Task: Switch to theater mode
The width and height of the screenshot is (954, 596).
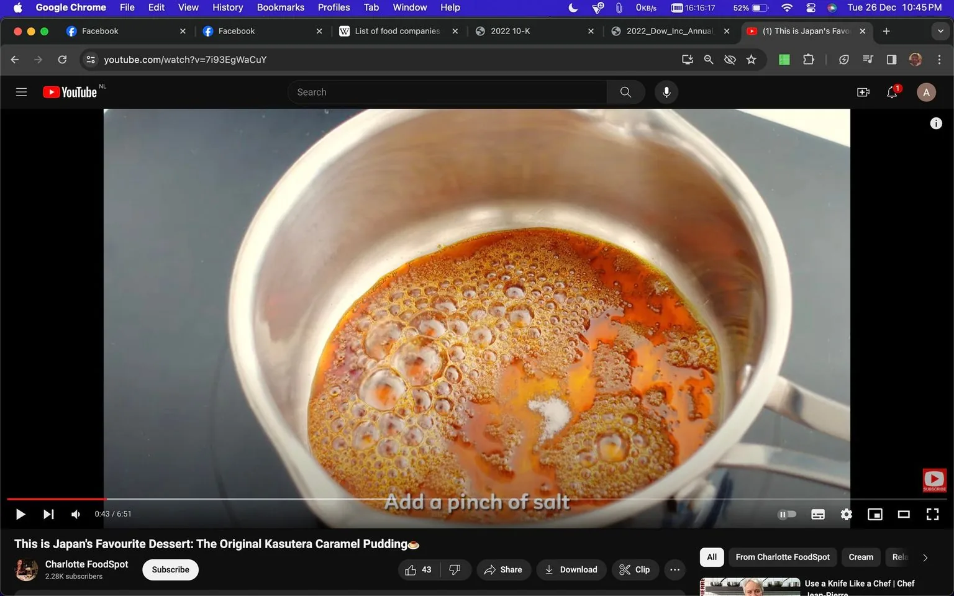Action: 904,514
